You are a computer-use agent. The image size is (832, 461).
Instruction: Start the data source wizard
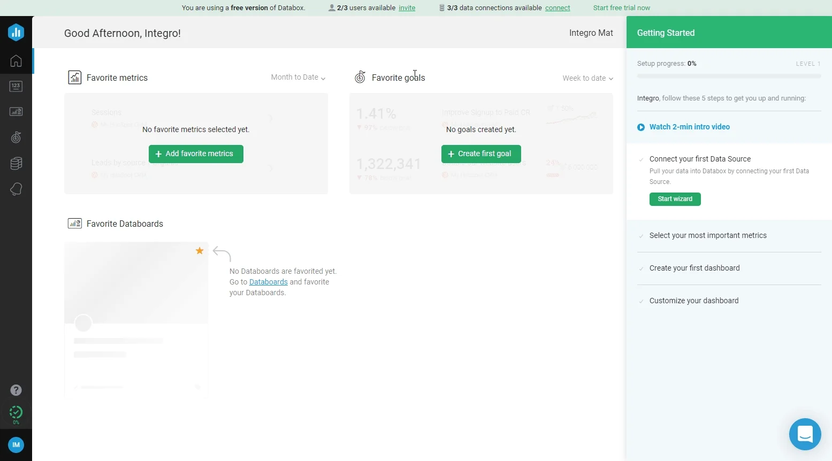click(675, 199)
